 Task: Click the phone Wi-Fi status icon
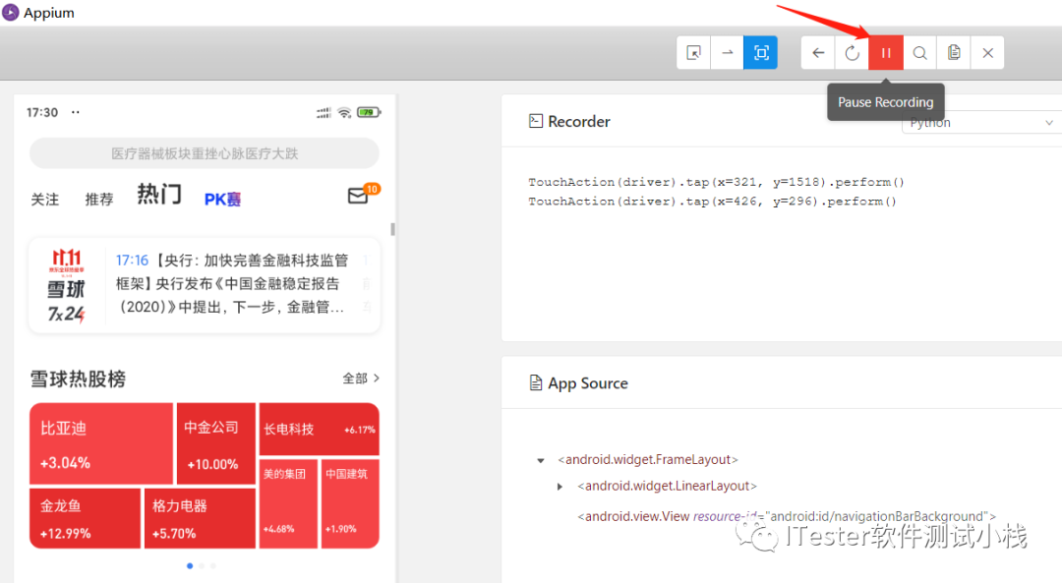(345, 112)
